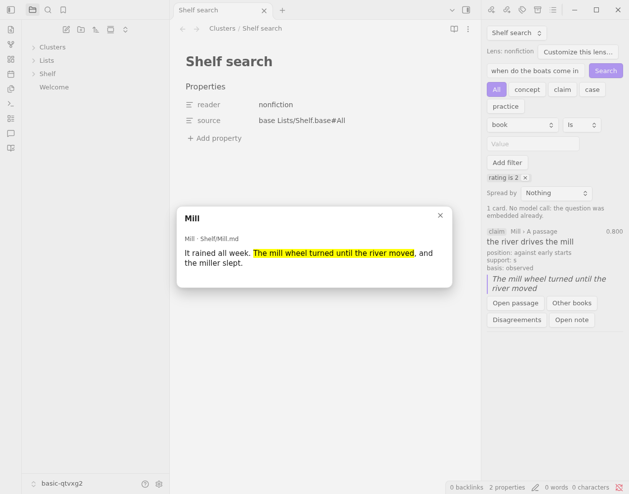Image resolution: width=629 pixels, height=494 pixels.
Task: Toggle the practice filter chip
Action: [x=506, y=106]
